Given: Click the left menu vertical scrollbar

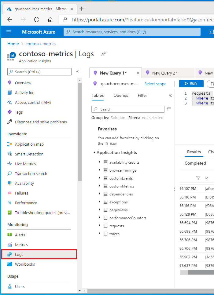Looking at the screenshot, I should point(80,132).
